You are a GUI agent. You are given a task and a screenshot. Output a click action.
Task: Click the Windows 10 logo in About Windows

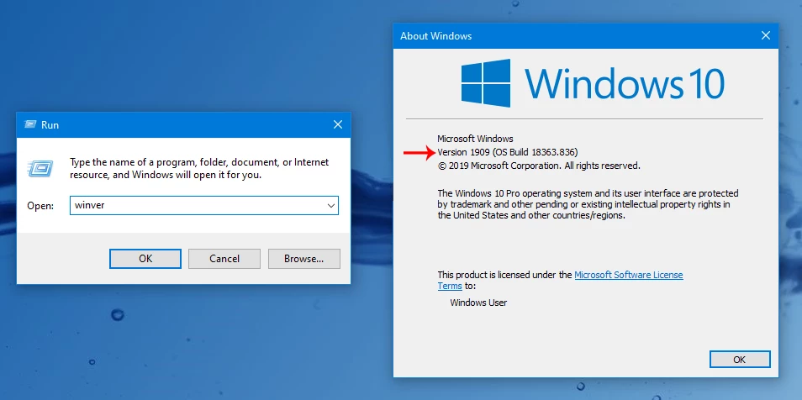click(x=593, y=83)
